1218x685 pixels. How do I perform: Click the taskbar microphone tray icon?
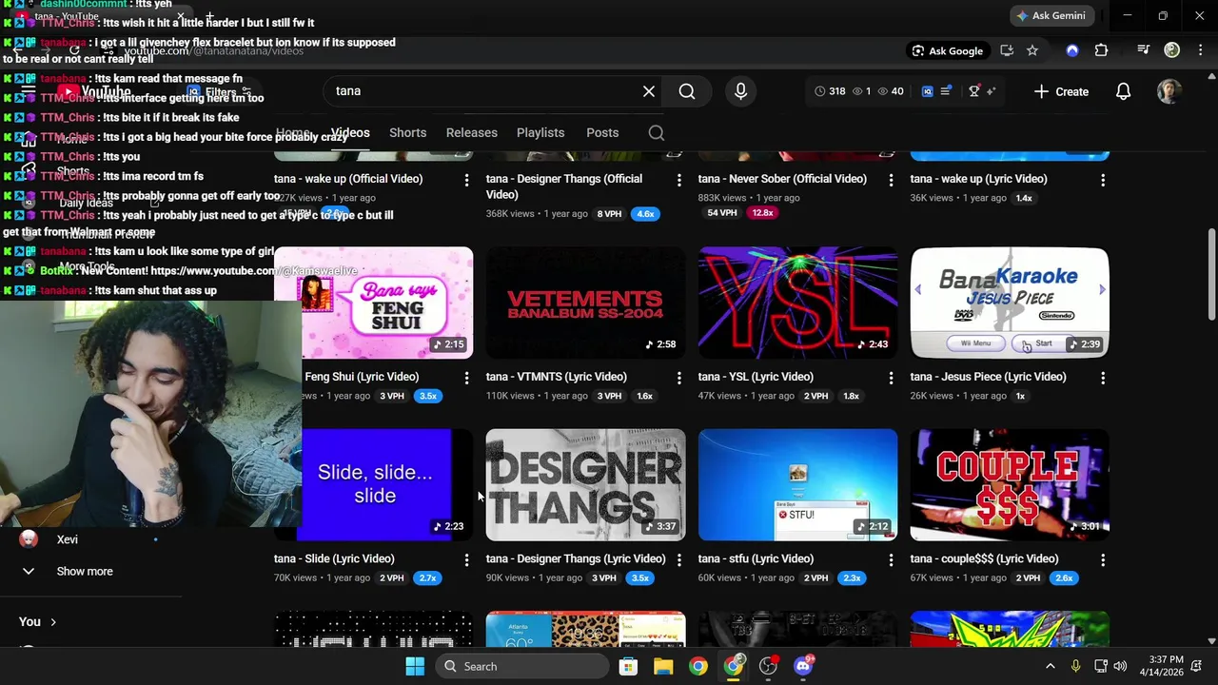(x=1075, y=666)
